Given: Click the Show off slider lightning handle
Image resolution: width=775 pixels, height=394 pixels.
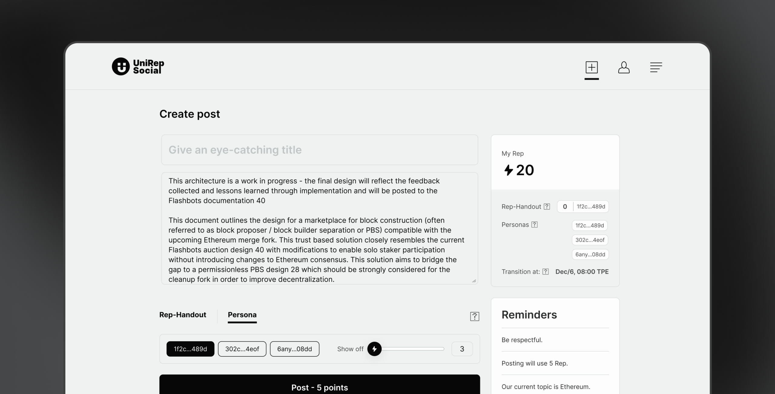Looking at the screenshot, I should pyautogui.click(x=374, y=349).
